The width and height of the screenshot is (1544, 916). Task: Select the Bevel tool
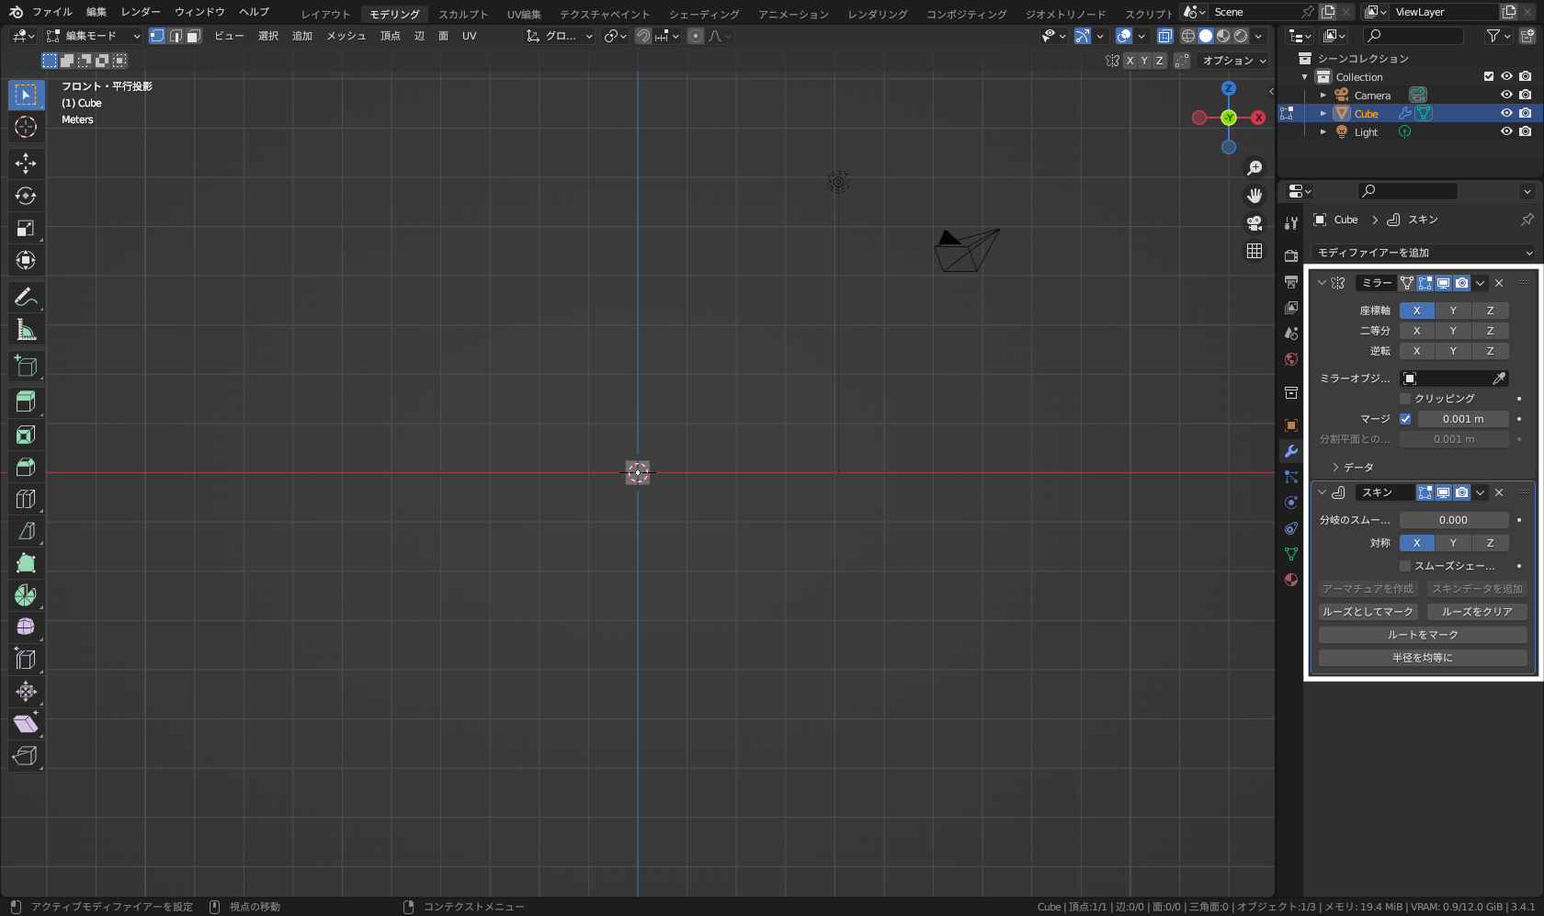(26, 467)
